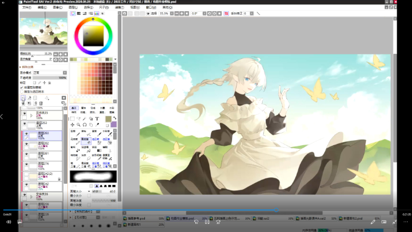Open the zoom percentage dropdown beside 55.5%
Screen dimensions: 412x232
[x=172, y=14]
